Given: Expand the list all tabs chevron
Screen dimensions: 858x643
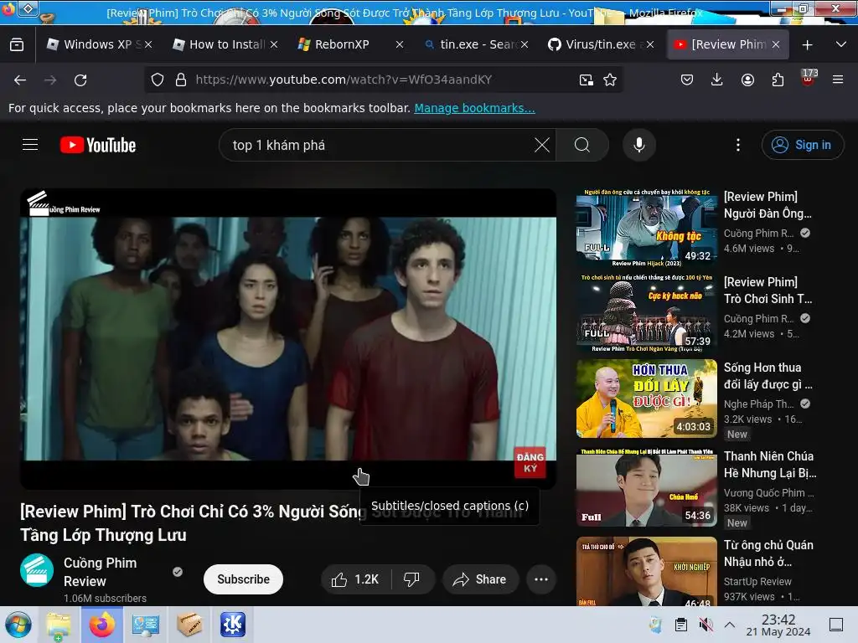Looking at the screenshot, I should pos(841,45).
